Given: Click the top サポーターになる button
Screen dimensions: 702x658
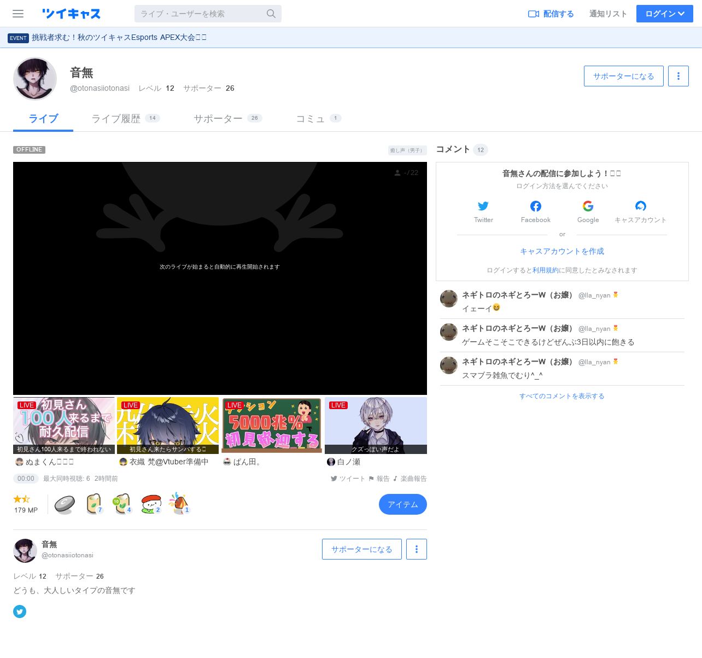Looking at the screenshot, I should (x=623, y=76).
